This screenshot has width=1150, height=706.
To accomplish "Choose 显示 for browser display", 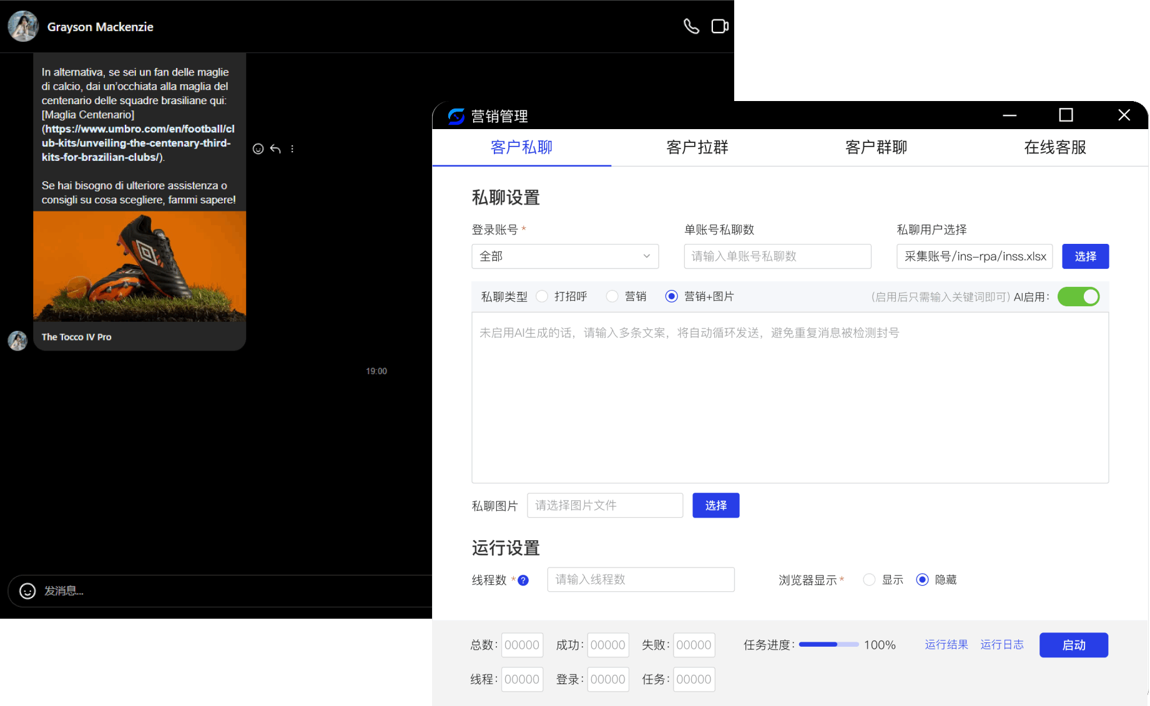I will click(869, 580).
